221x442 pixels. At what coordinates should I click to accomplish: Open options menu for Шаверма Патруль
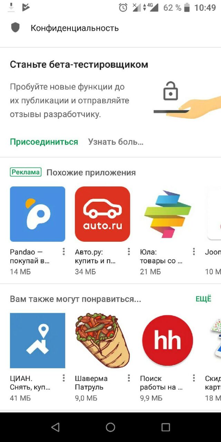(x=129, y=378)
